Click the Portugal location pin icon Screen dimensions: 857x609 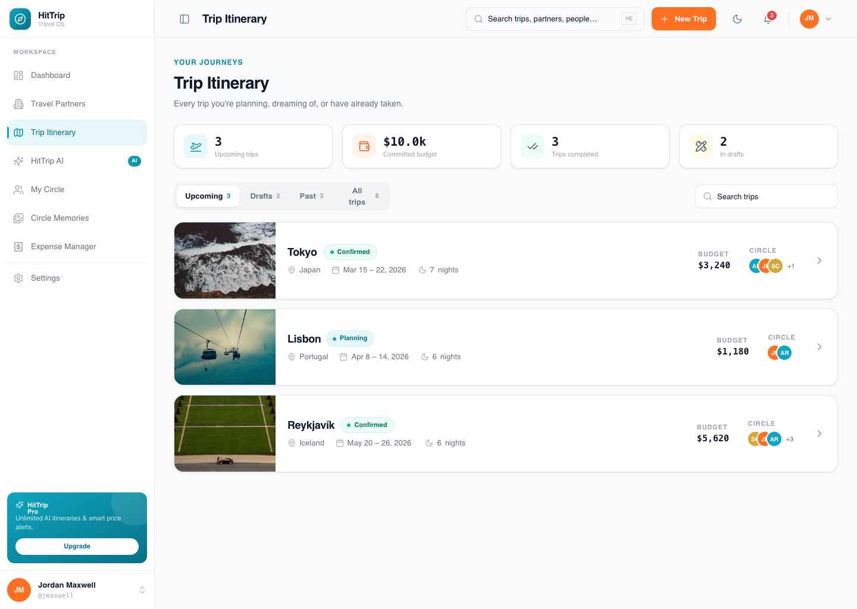tap(292, 357)
